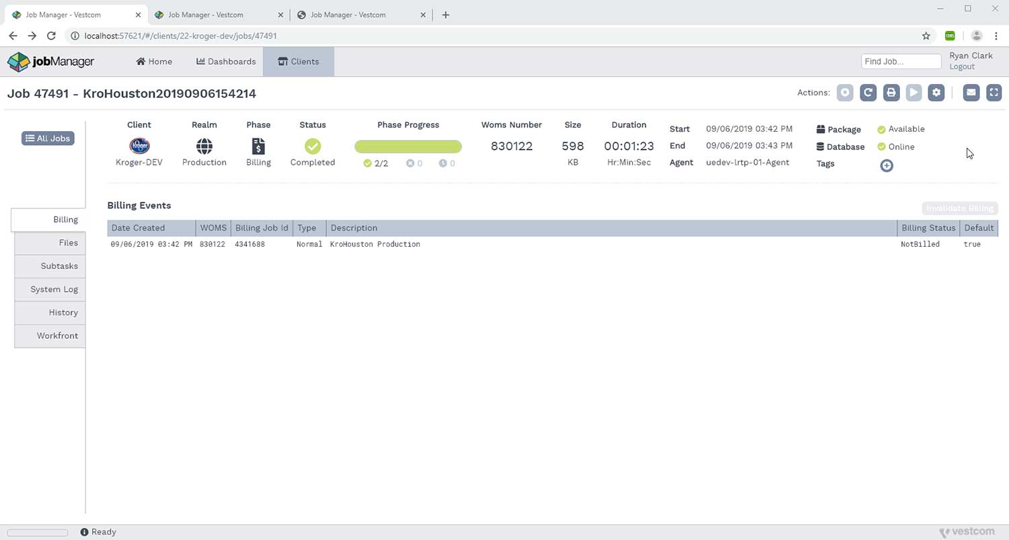The width and height of the screenshot is (1009, 540).
Task: Sort by Billing Status column header
Action: 928,228
